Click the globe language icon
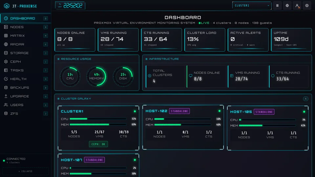315x177 pixels. pos(287,6)
